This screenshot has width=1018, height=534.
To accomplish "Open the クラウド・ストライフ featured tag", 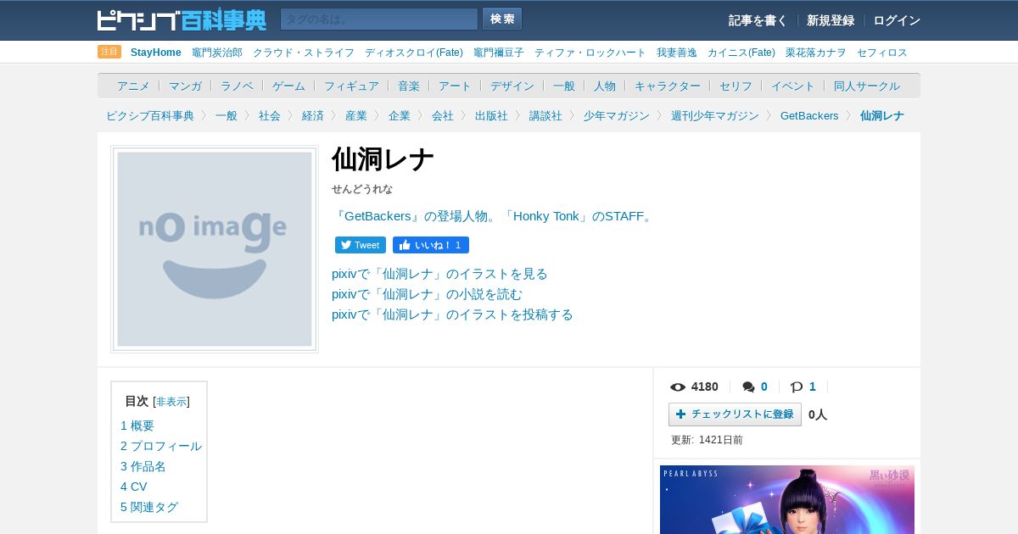I will coord(304,53).
